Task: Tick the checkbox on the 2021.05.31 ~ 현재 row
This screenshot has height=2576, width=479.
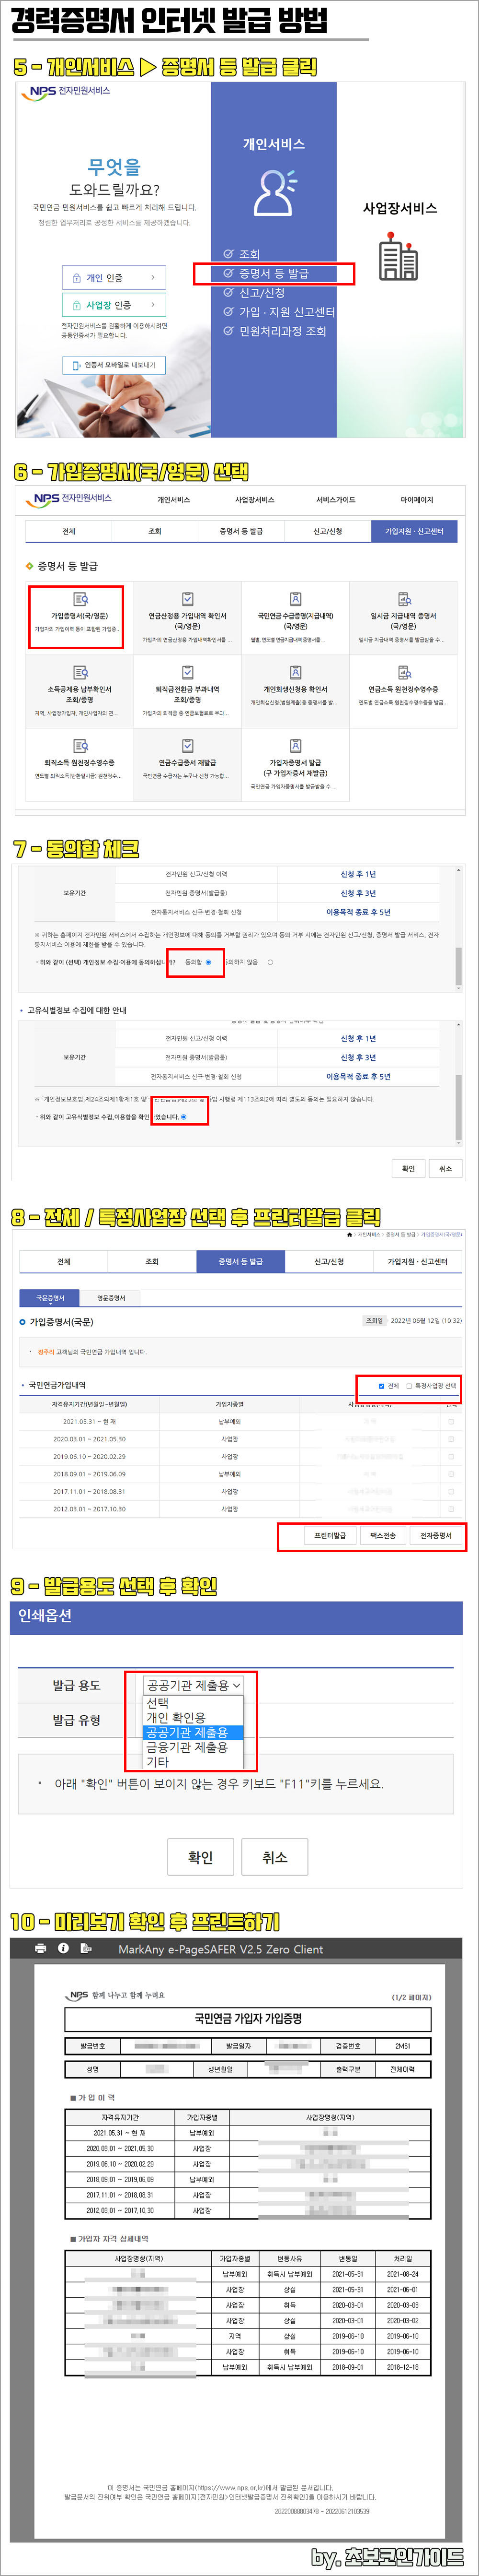Action: point(451,1421)
